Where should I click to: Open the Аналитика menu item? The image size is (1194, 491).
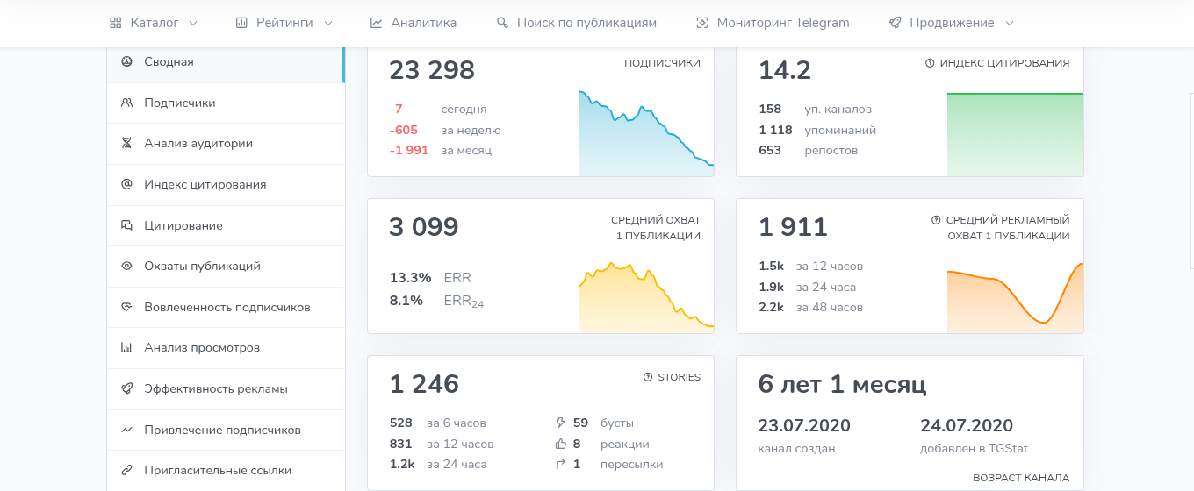point(414,23)
